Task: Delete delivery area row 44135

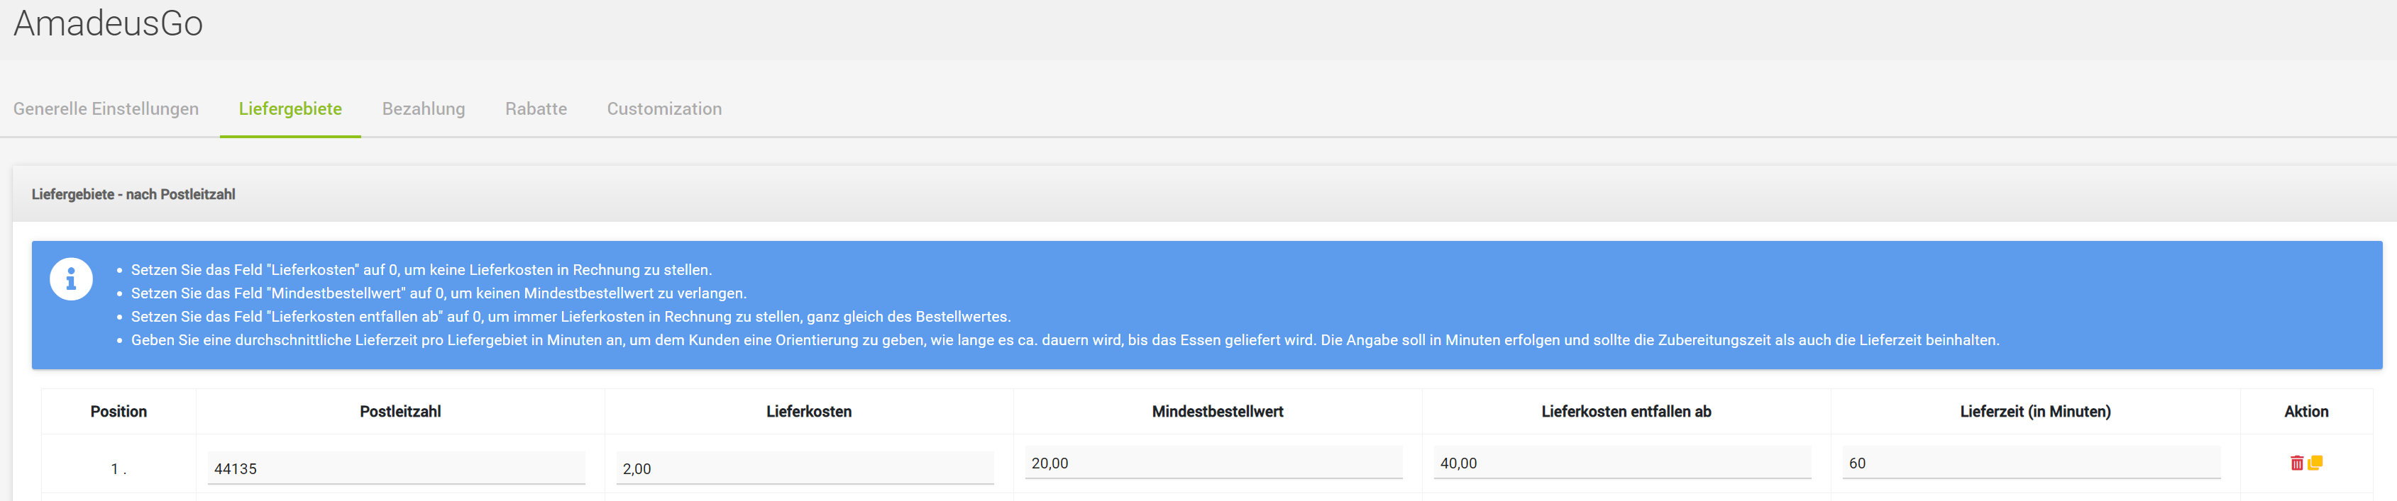Action: click(2296, 463)
